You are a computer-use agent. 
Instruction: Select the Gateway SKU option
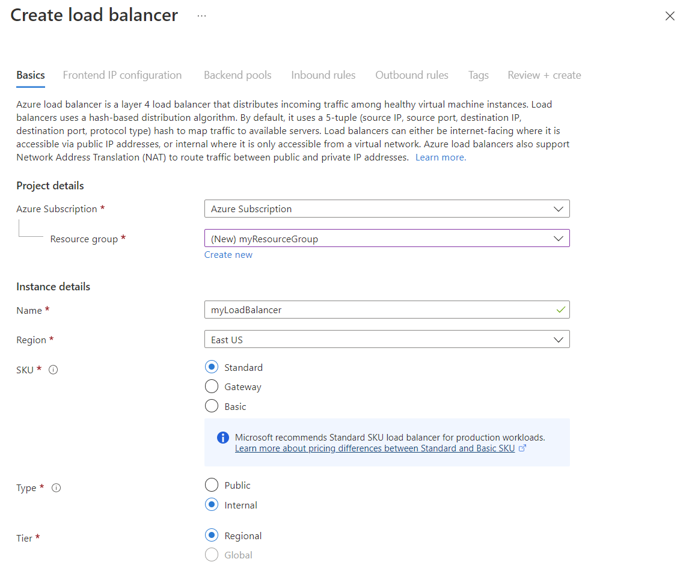click(211, 386)
